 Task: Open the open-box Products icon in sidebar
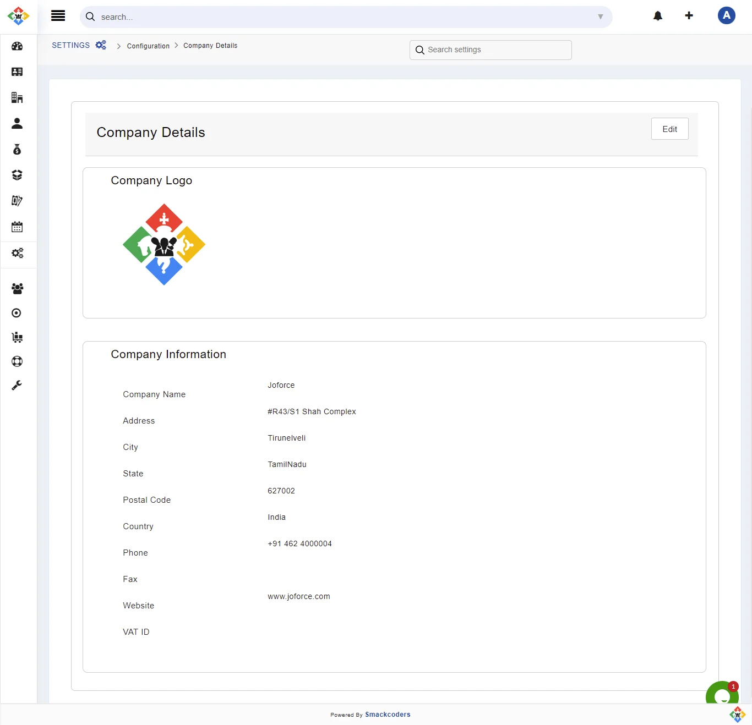point(17,175)
